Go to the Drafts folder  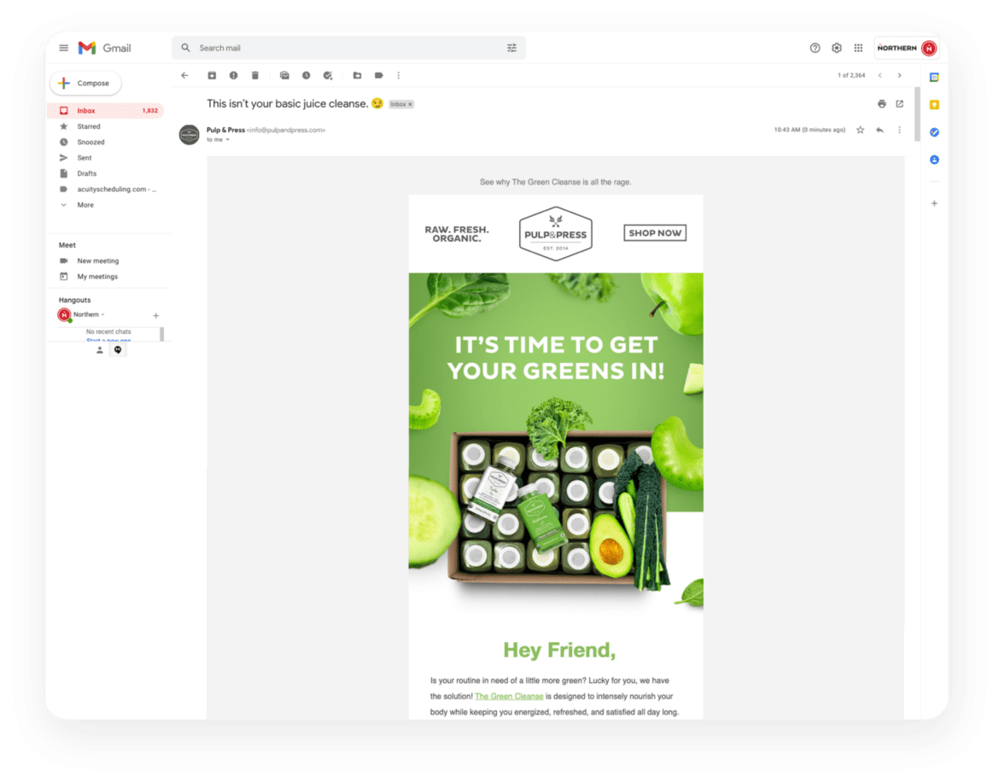tap(85, 173)
